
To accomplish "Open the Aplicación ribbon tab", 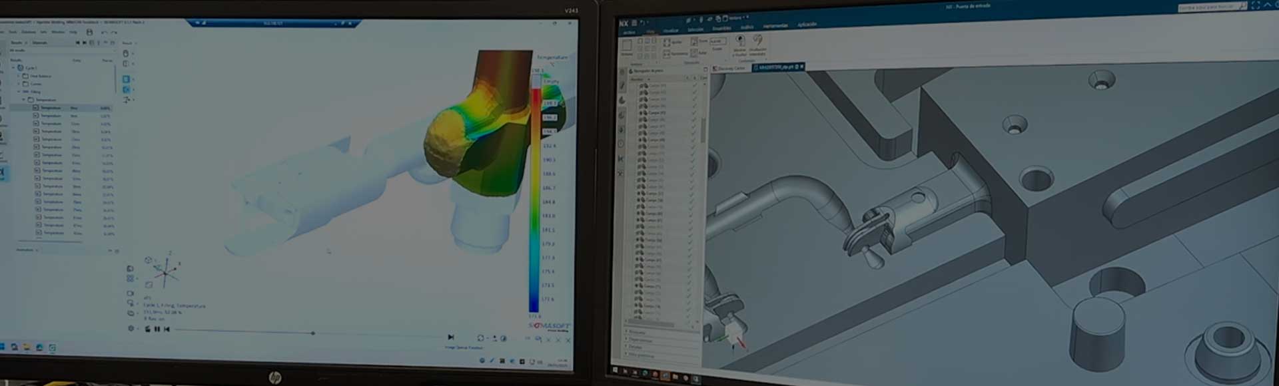I will click(x=807, y=25).
